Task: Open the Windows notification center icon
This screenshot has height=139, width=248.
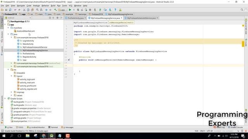Action: (243, 136)
